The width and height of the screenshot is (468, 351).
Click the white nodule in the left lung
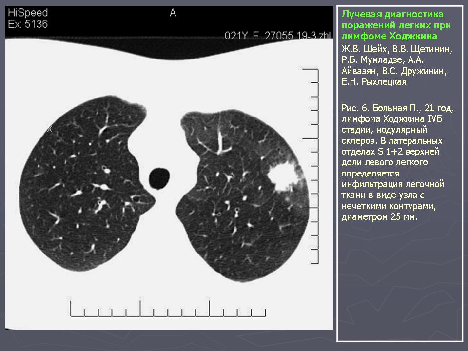click(282, 176)
